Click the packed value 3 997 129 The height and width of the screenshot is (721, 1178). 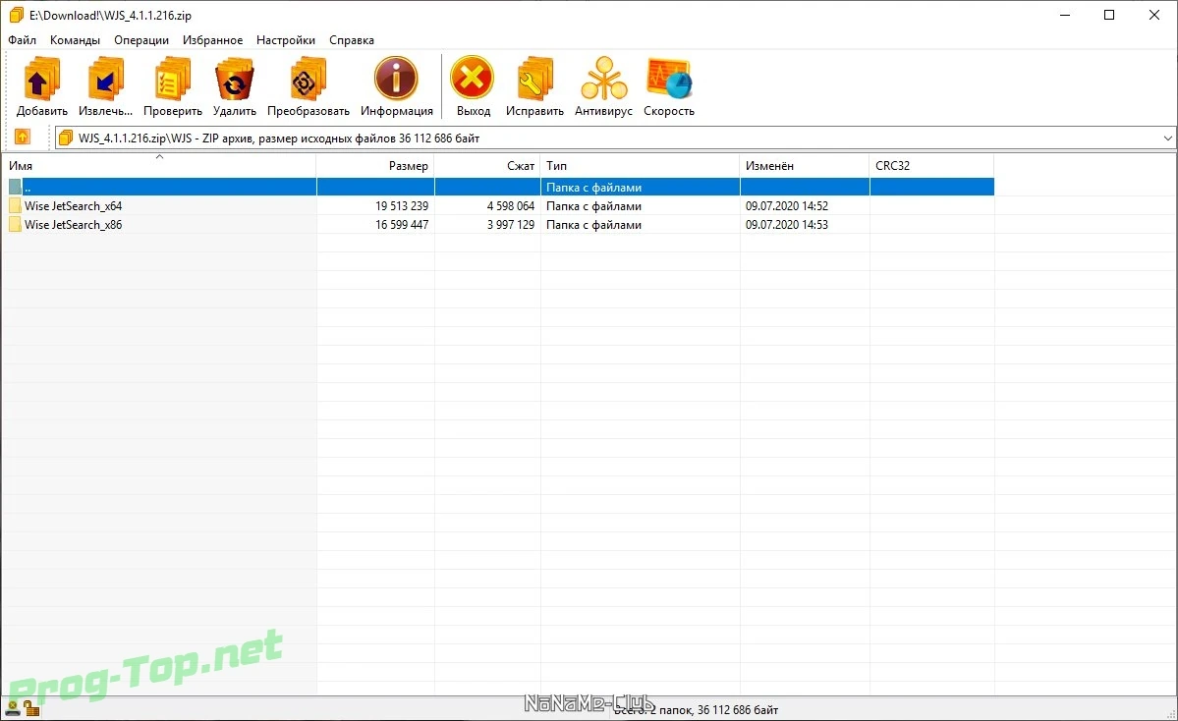tap(511, 225)
